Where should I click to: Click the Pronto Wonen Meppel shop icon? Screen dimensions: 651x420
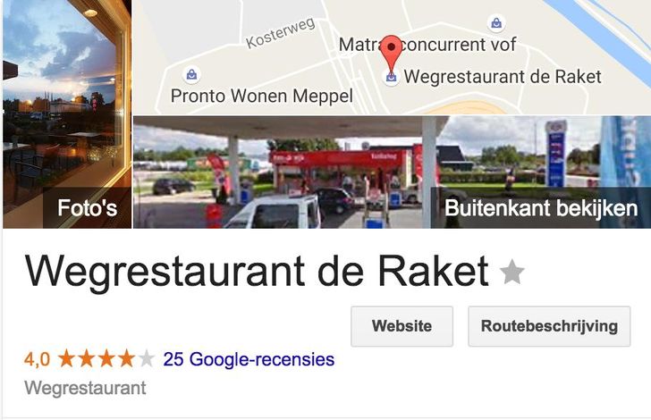point(191,75)
